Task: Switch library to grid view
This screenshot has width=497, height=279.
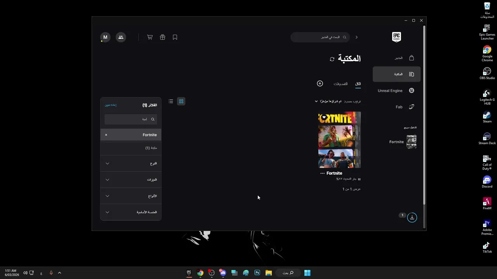Action: point(181,101)
